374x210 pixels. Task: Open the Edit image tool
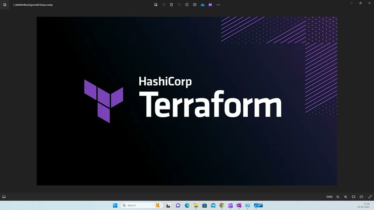pos(156,5)
